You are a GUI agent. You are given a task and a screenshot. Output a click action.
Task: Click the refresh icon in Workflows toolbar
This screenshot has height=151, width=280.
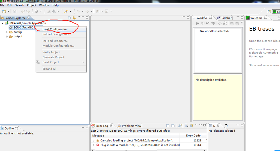[x=225, y=23]
